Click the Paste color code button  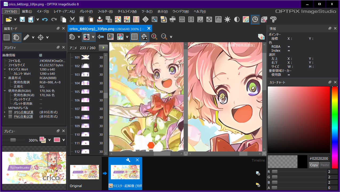click(325, 165)
